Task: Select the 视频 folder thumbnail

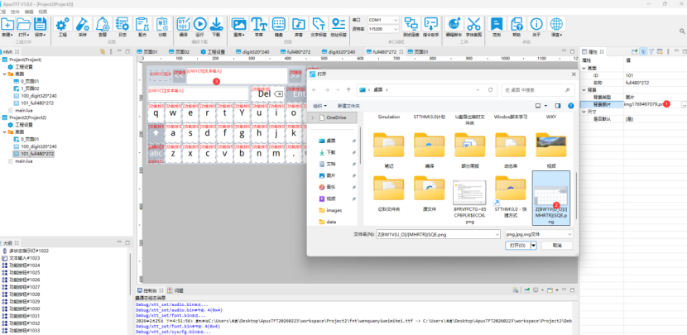Action: [x=551, y=147]
